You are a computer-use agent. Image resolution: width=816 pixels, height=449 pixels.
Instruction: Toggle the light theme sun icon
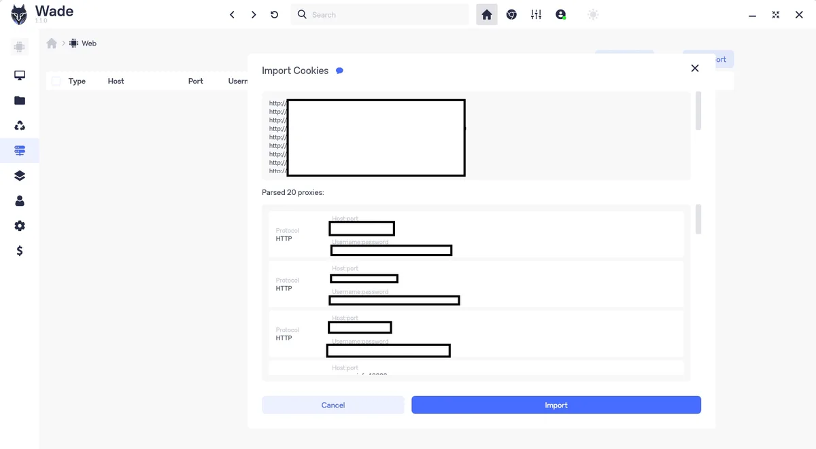[x=593, y=14]
